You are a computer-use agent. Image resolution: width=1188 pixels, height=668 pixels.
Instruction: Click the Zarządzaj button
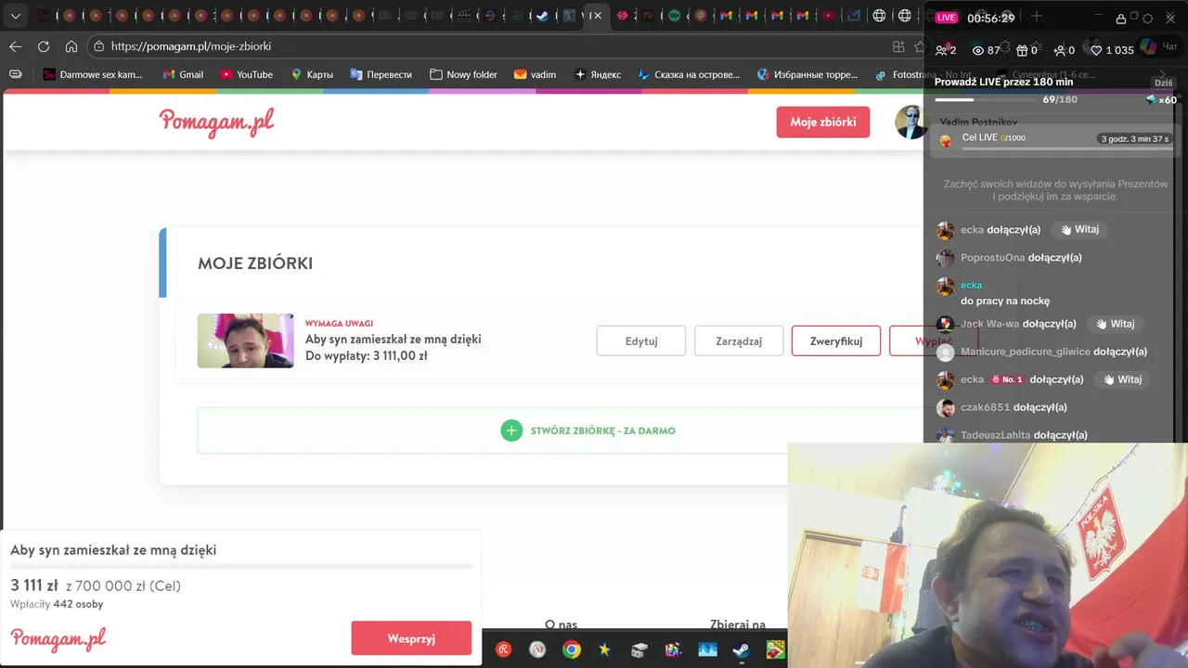pos(739,340)
